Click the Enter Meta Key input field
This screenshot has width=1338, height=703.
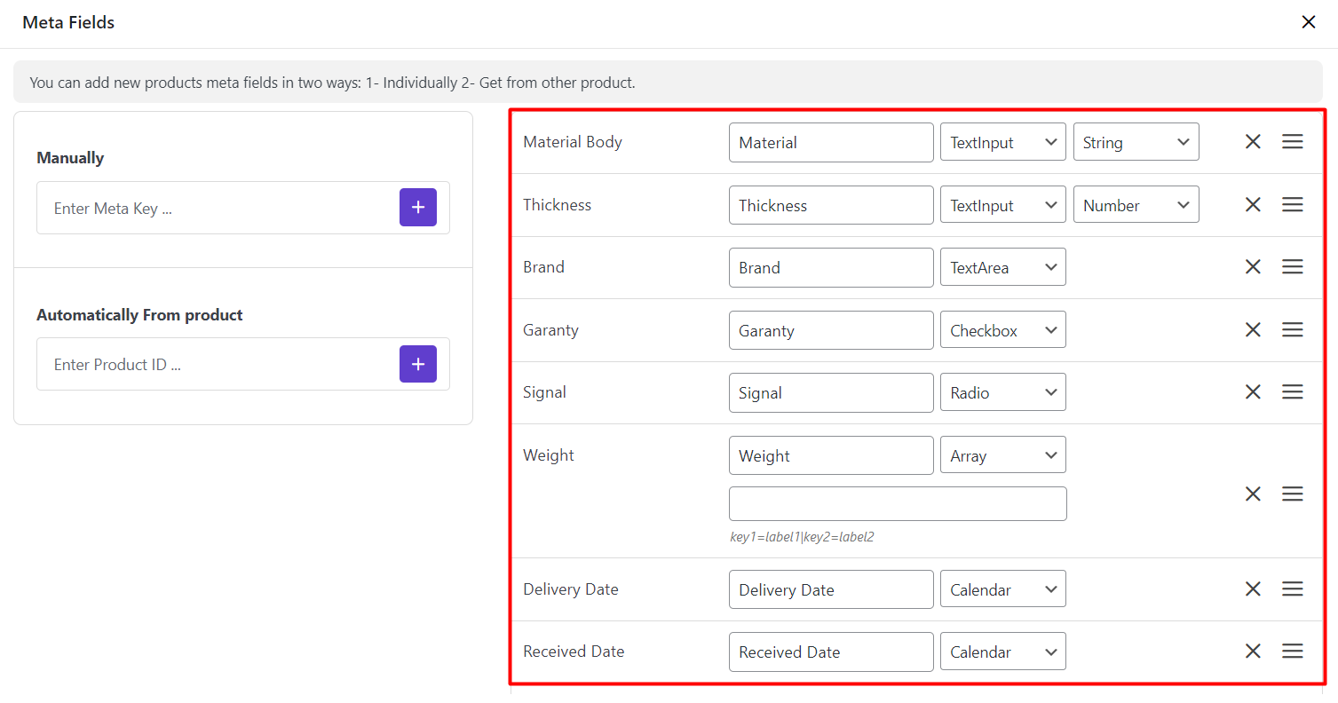(218, 209)
